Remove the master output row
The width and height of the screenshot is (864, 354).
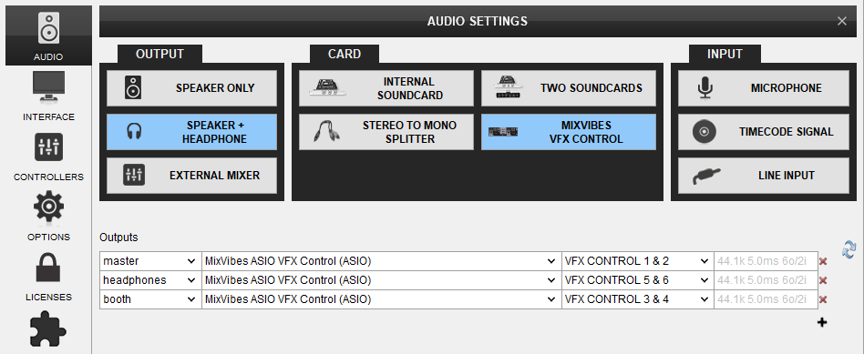coord(823,261)
